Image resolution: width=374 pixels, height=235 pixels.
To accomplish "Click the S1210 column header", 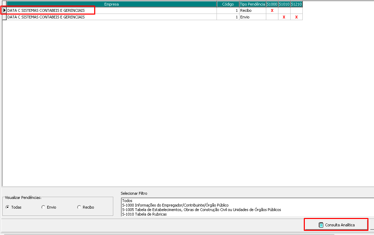I will pos(296,4).
